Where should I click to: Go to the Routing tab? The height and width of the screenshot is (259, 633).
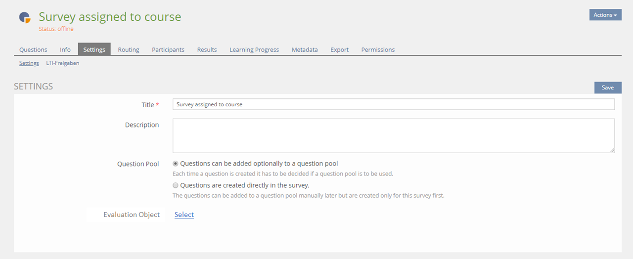click(x=129, y=49)
